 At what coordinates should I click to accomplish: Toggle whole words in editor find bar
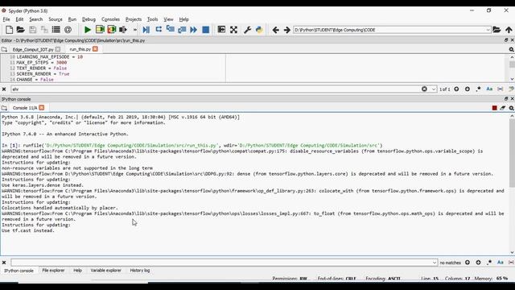[501, 89]
